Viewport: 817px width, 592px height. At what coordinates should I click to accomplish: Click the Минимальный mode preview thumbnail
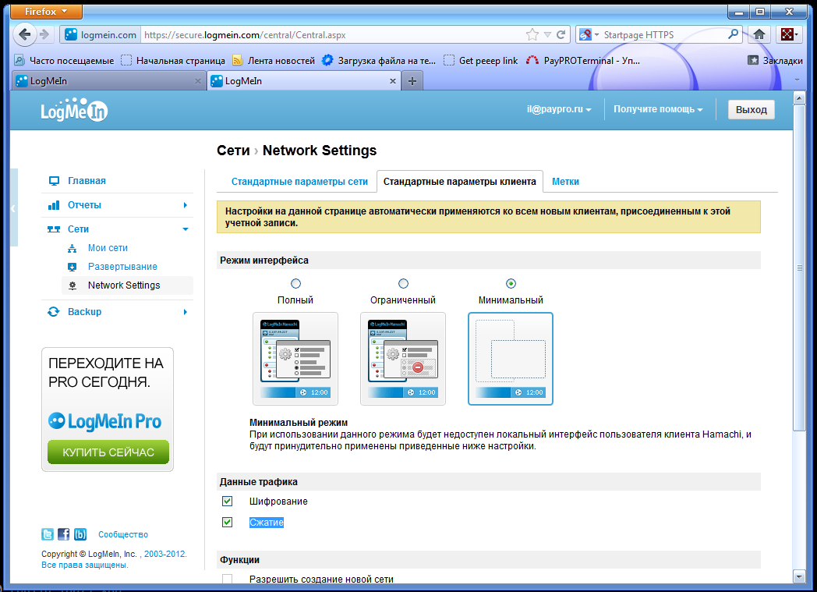(x=511, y=359)
